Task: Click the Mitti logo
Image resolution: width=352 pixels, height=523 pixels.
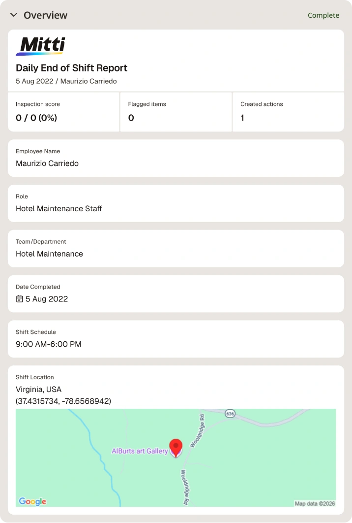Action: [40, 46]
